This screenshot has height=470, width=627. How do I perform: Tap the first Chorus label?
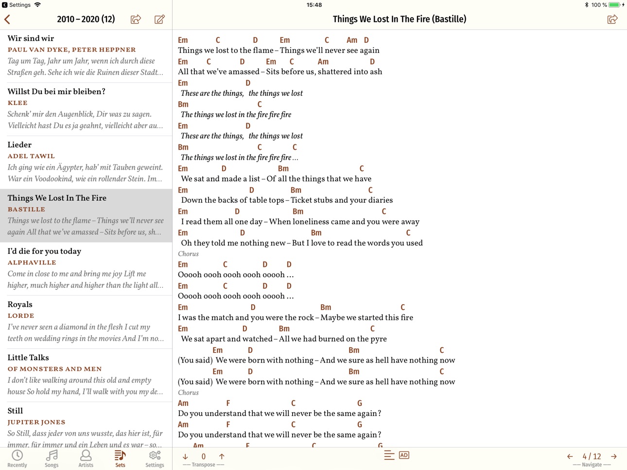point(188,254)
